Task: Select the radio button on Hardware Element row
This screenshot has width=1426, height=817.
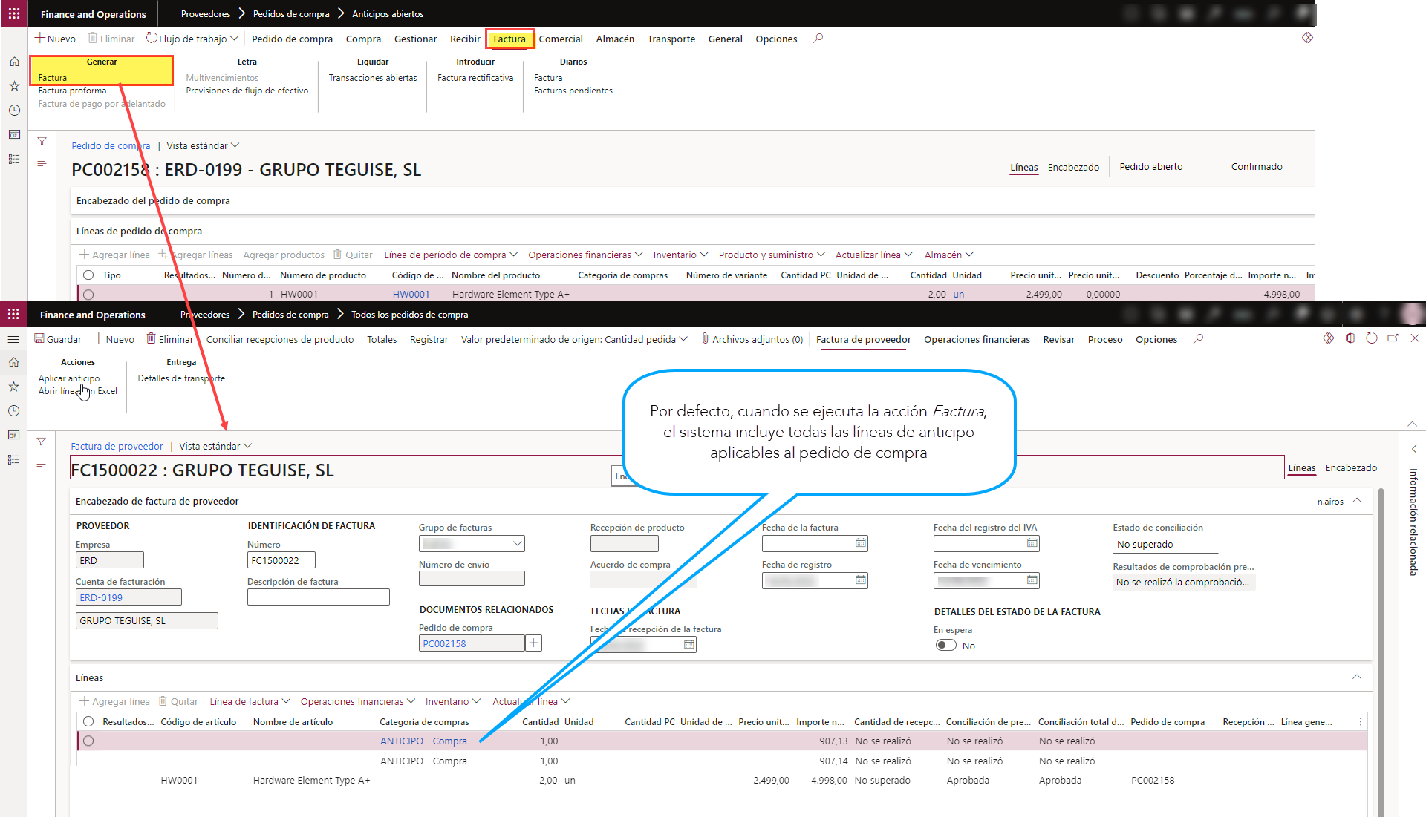Action: coord(90,780)
